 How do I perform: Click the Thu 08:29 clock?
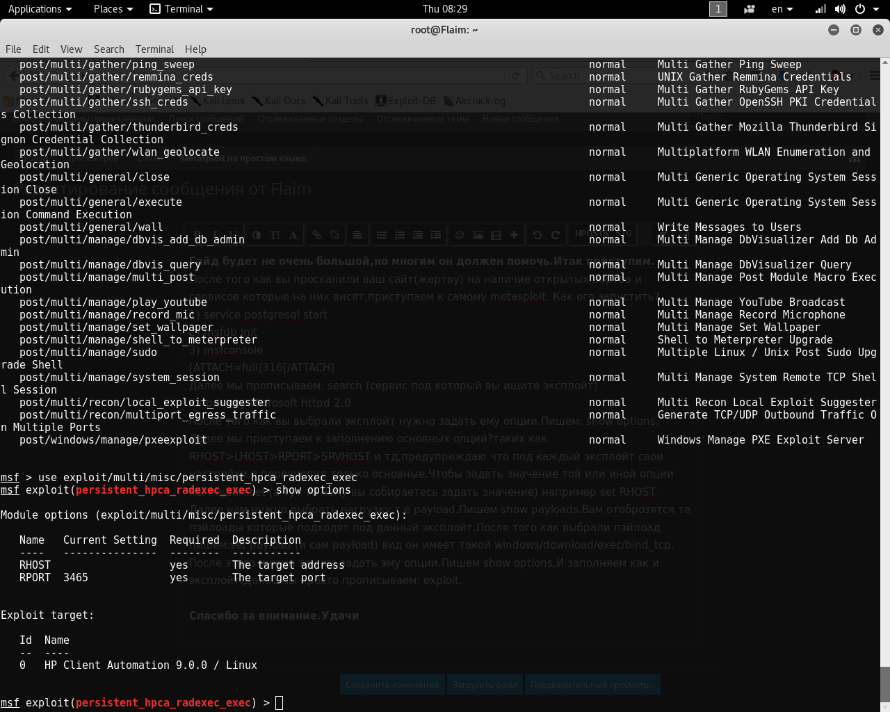(445, 9)
